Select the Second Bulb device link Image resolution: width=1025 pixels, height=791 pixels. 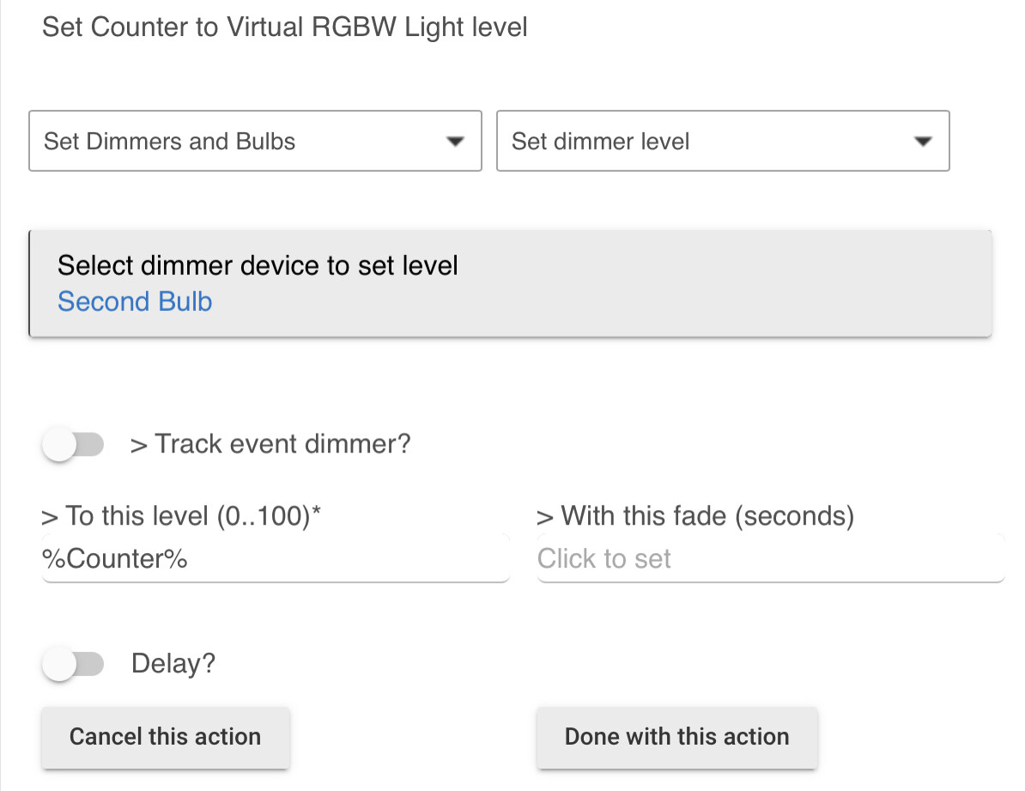pyautogui.click(x=135, y=301)
